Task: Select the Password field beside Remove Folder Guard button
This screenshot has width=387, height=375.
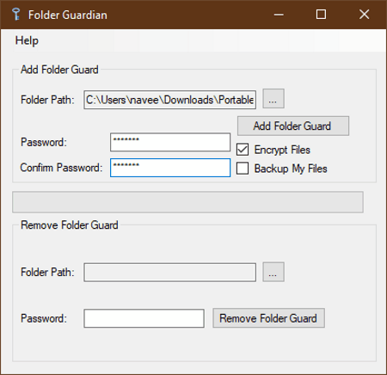Action: [x=144, y=318]
